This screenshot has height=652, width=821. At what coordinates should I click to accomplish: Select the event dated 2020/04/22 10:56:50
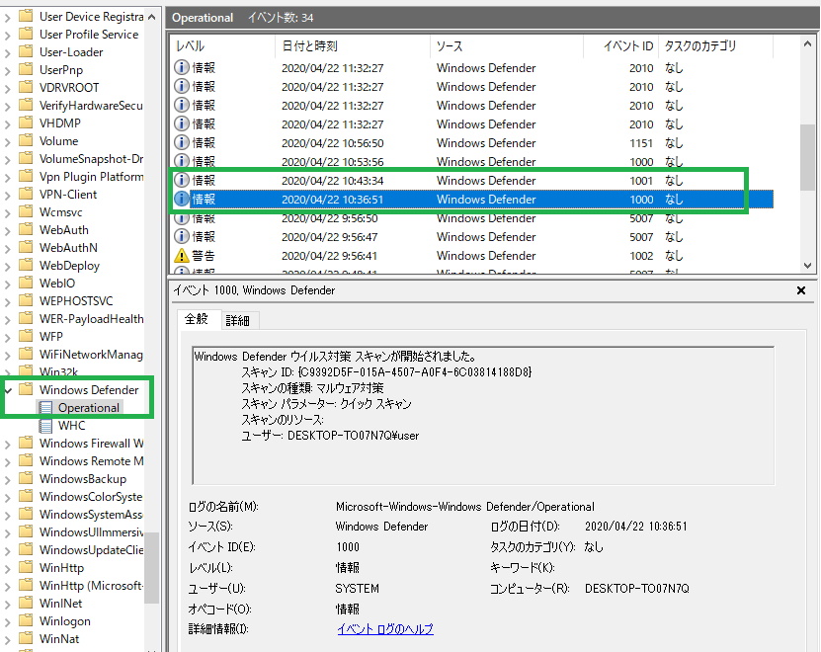tap(471, 142)
